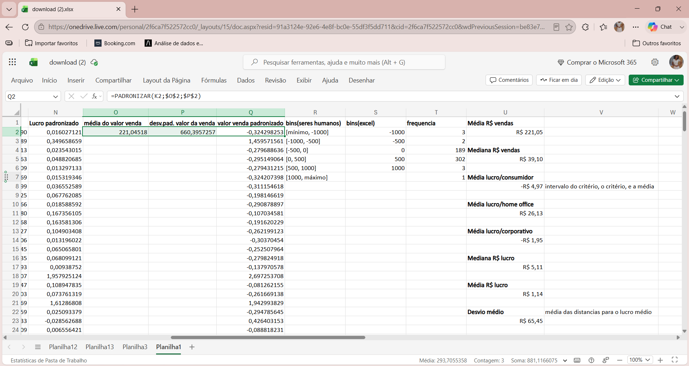Viewport: 689px width, 366px height.
Task: Open the account profile picture in Excel
Action: 676,62
